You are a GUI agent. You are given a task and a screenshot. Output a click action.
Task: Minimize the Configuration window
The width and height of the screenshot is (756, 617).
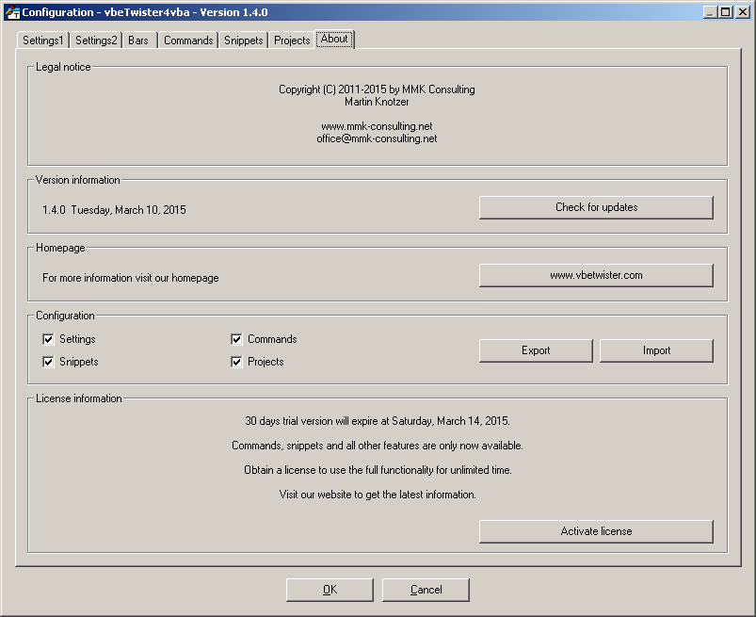pyautogui.click(x=709, y=12)
